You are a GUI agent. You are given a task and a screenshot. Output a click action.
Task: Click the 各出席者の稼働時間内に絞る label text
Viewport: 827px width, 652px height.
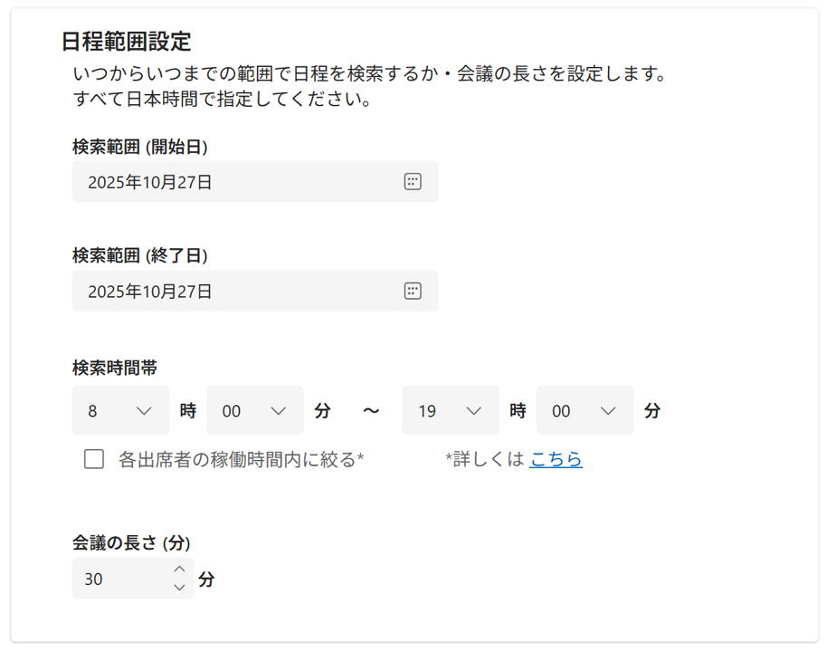[241, 459]
